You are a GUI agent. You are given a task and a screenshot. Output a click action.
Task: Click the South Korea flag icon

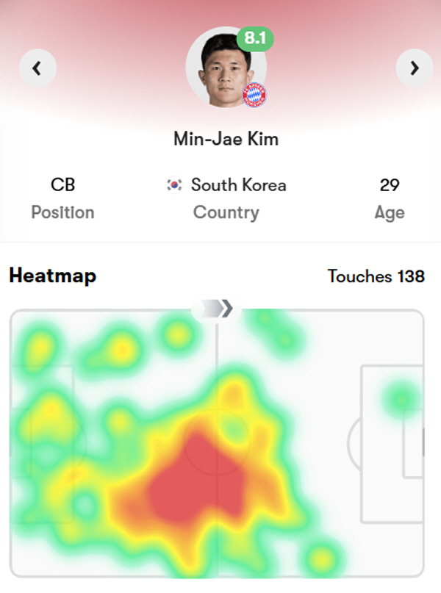[174, 184]
